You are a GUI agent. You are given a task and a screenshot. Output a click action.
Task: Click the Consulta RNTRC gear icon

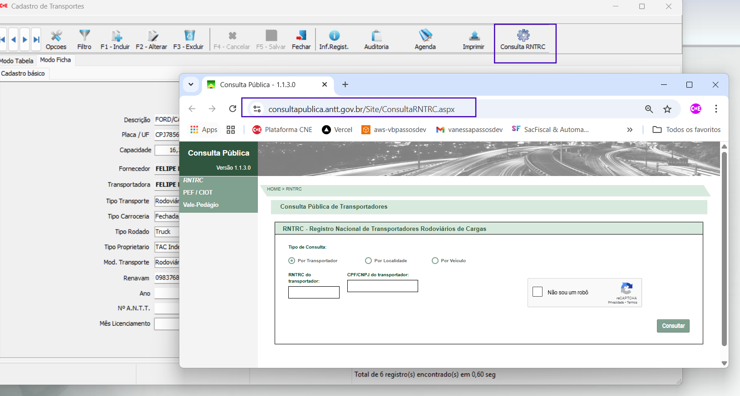pyautogui.click(x=523, y=35)
